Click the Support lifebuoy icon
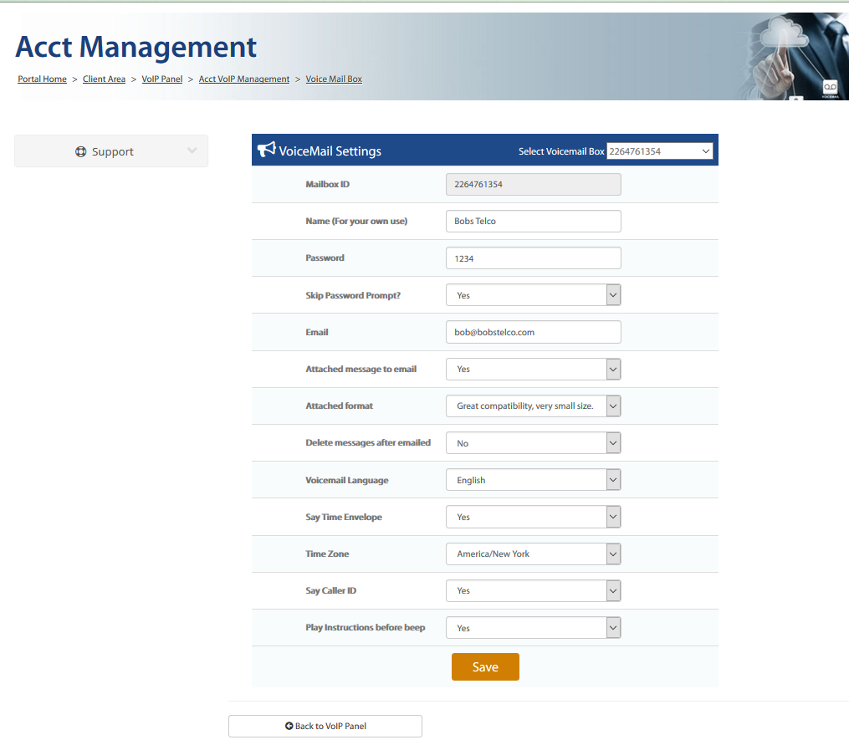The image size is (849, 745). tap(81, 151)
